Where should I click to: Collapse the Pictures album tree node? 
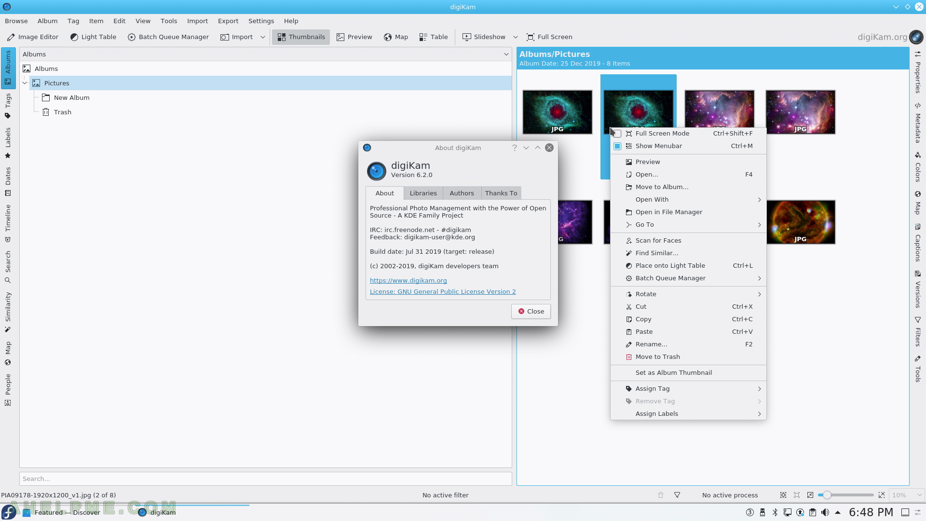25,83
